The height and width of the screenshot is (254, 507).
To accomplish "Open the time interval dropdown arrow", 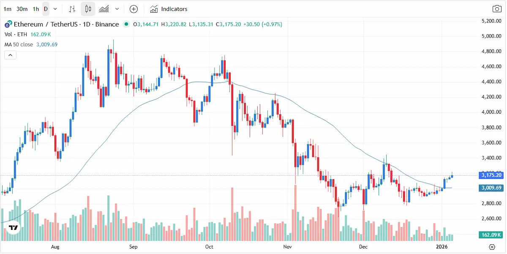I will click(x=55, y=9).
